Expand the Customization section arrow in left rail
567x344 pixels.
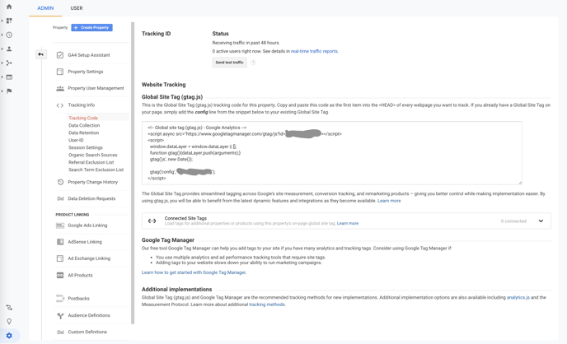[x=2, y=21]
